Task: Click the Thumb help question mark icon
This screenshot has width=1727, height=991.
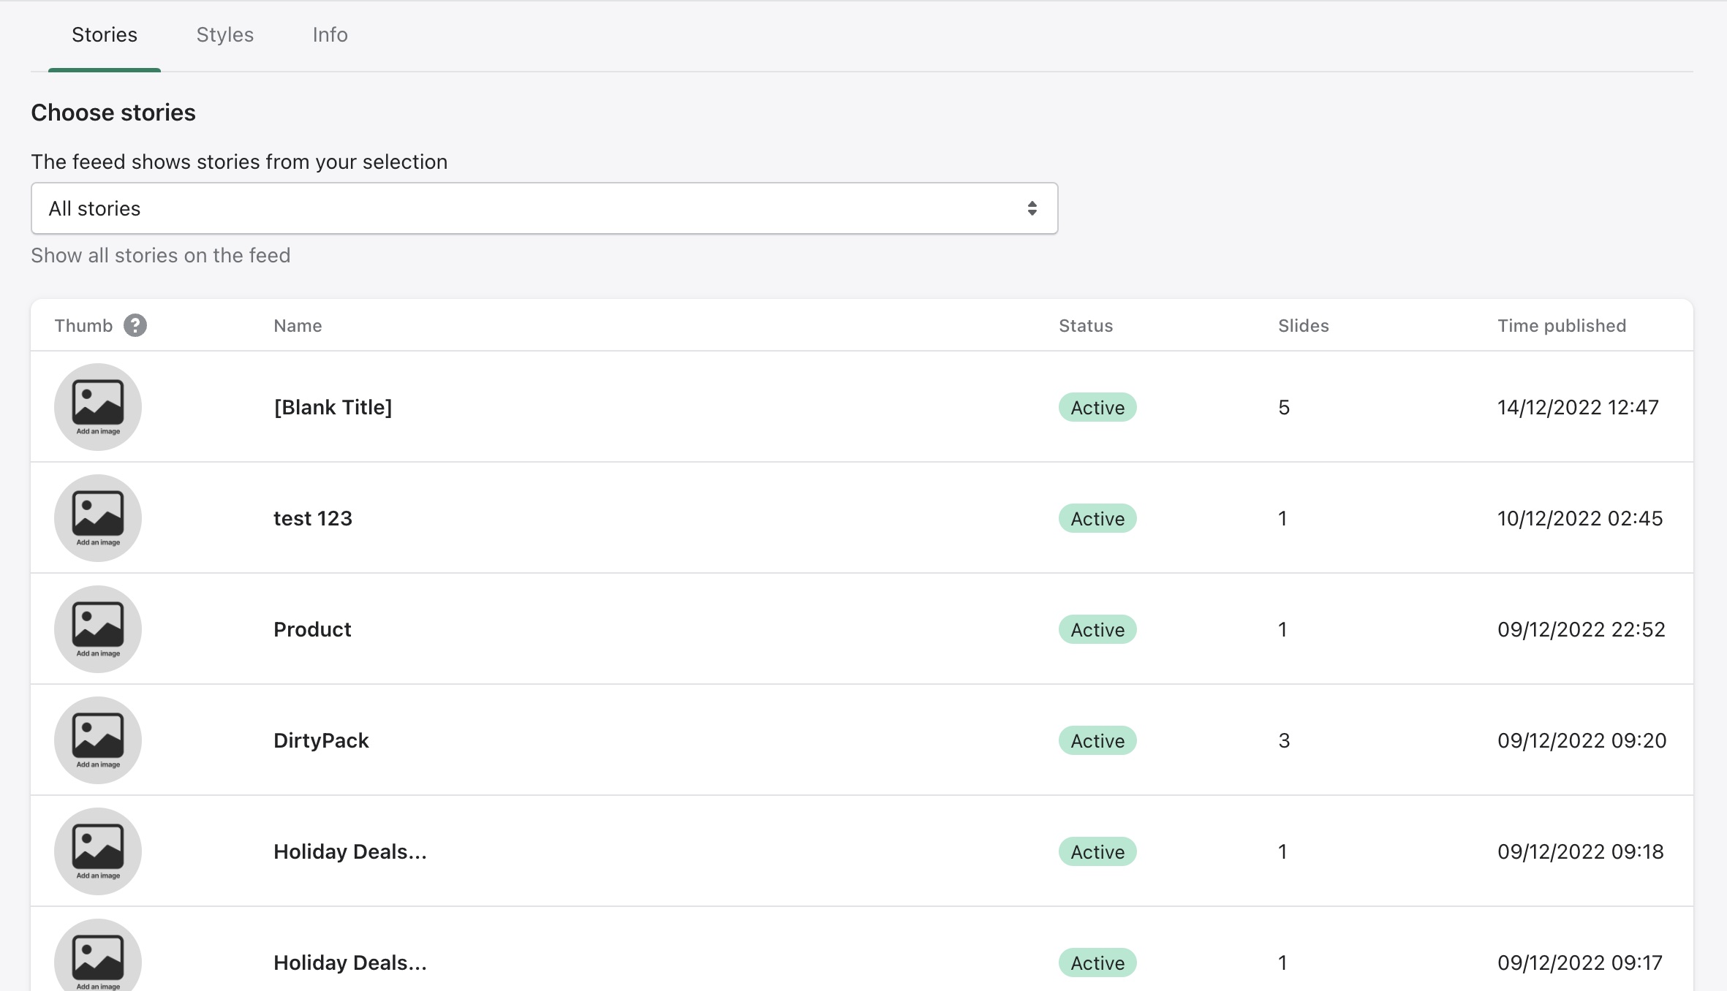Action: [135, 325]
